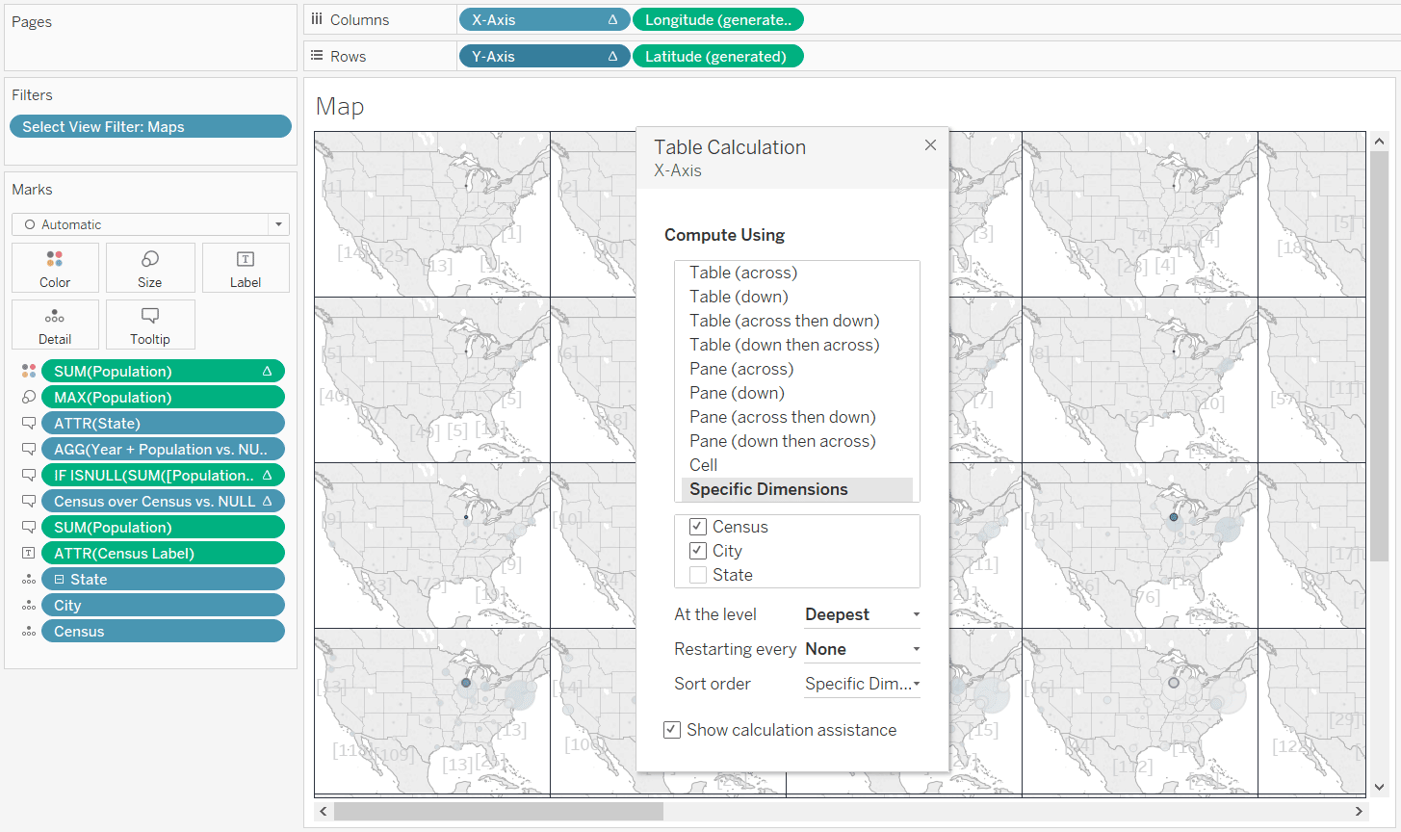Open the Label property on the Marks card
1401x832 pixels.
[246, 267]
